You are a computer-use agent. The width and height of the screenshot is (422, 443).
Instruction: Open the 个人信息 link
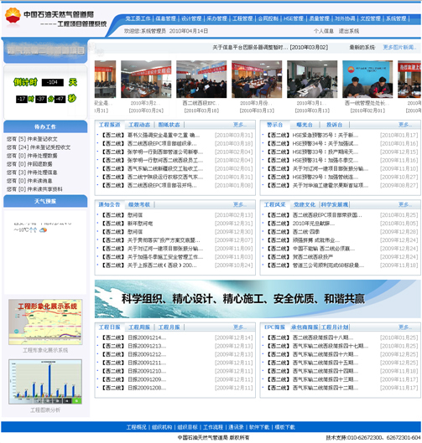[x=324, y=31]
